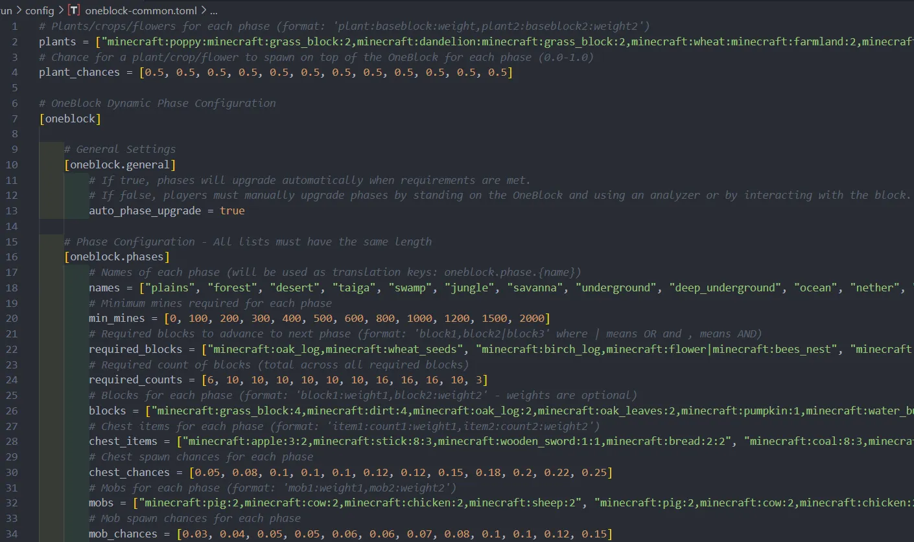Click the 1500 value in min_mines
This screenshot has height=542, width=914.
(494, 319)
